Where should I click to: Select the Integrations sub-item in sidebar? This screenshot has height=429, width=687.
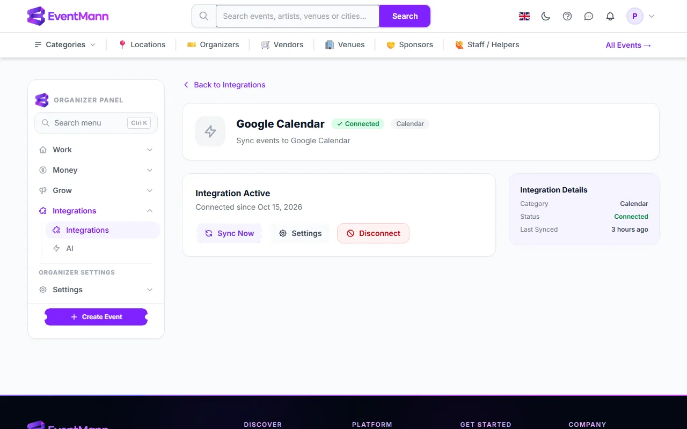(103, 230)
